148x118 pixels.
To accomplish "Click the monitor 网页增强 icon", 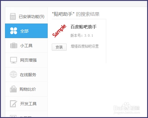I will (x=13, y=60).
